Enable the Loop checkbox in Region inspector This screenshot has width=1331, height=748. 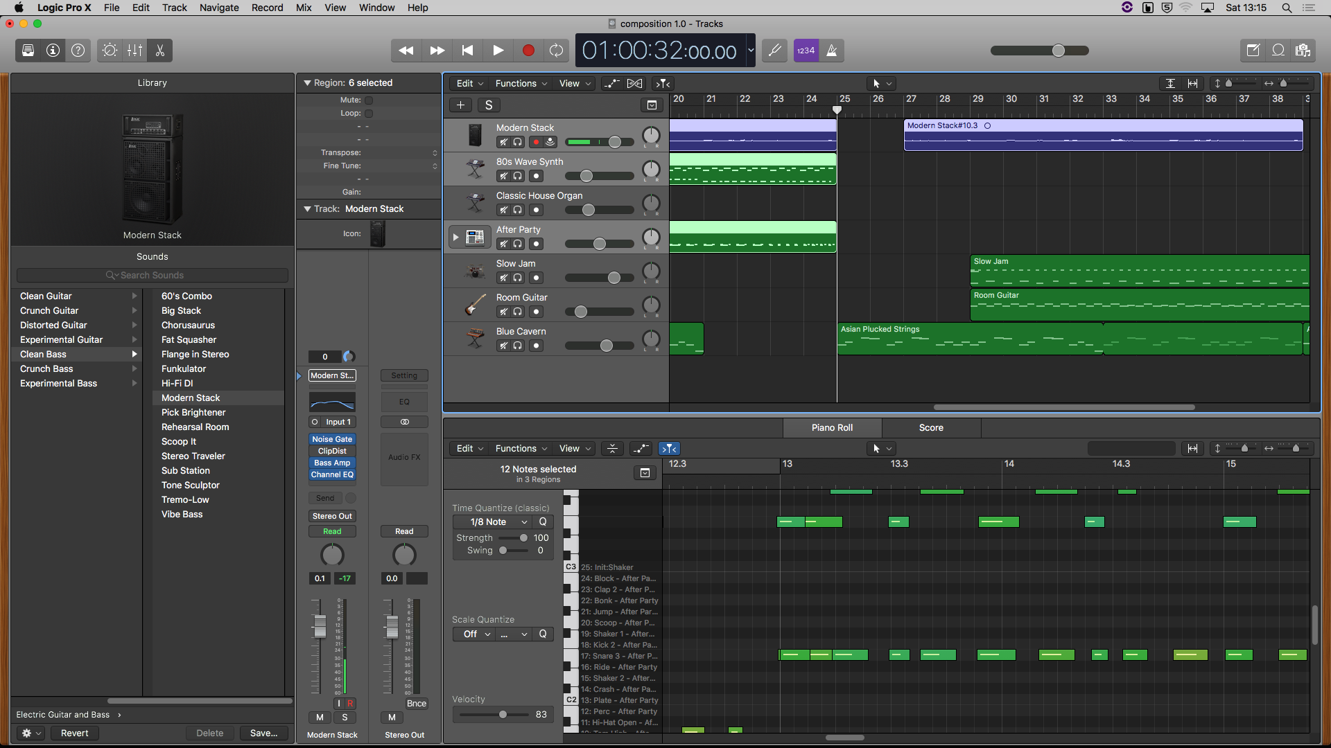click(369, 113)
